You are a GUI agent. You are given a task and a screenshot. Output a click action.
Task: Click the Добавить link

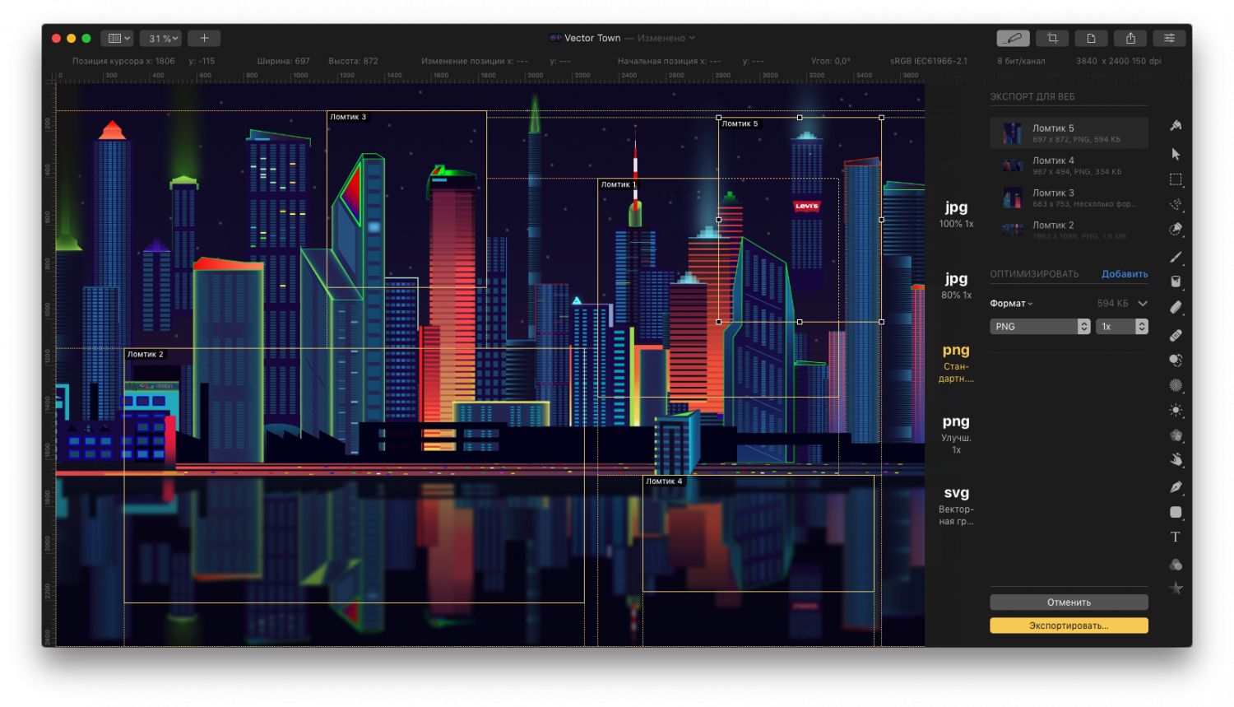[x=1125, y=274]
